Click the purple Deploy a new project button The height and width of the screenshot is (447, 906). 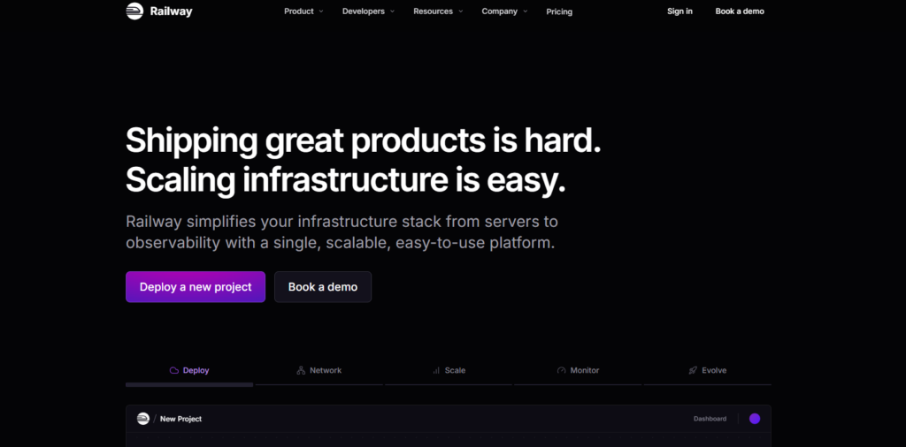pos(196,286)
